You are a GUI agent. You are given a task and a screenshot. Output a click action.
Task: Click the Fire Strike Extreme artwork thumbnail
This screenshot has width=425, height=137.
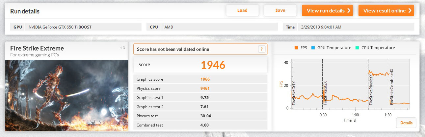[x=66, y=95]
